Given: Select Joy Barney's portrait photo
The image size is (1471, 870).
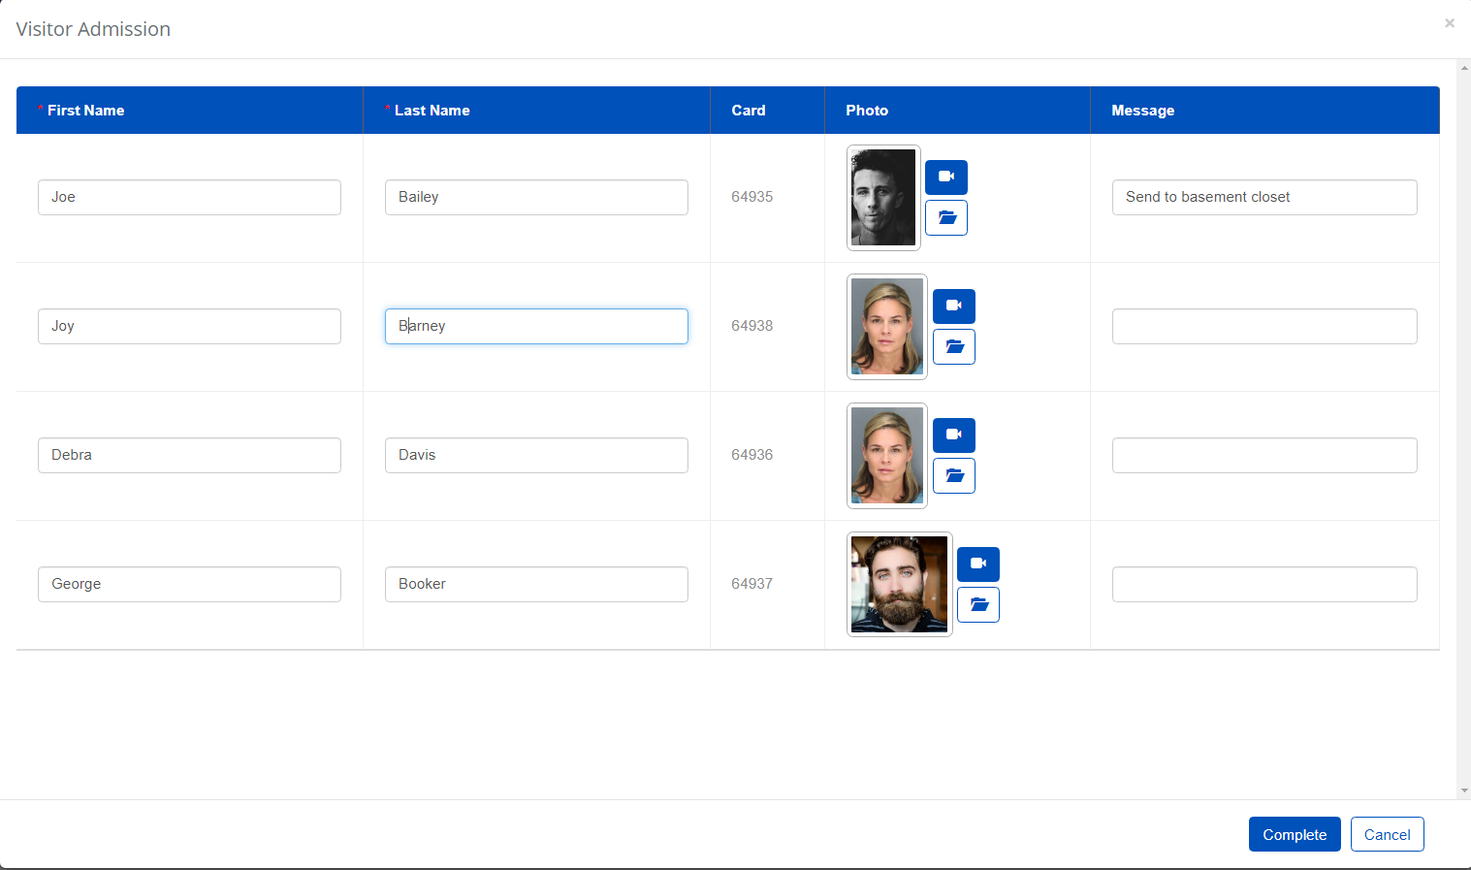Looking at the screenshot, I should tap(885, 326).
